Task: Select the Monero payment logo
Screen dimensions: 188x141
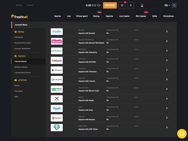Action: 57,118
